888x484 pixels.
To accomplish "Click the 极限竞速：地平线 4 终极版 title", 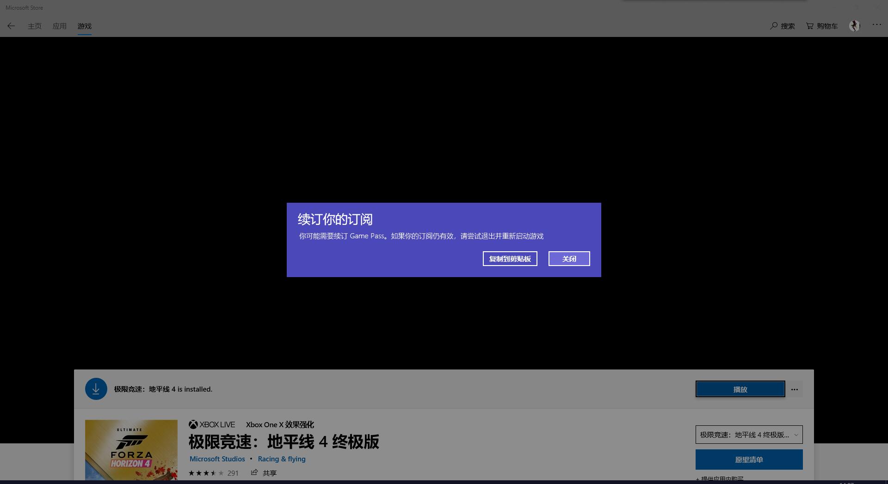I will (x=284, y=442).
